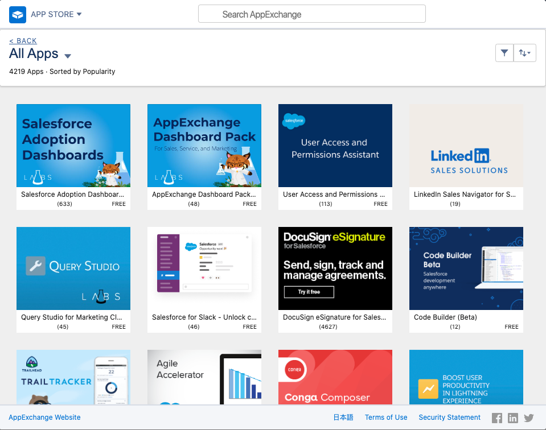
Task: Click '4219 Apps · Sorted by Popularity' text
Action: (x=62, y=71)
